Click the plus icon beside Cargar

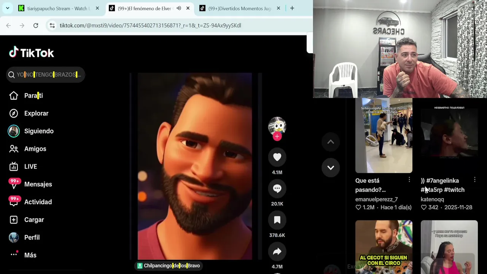pyautogui.click(x=14, y=220)
